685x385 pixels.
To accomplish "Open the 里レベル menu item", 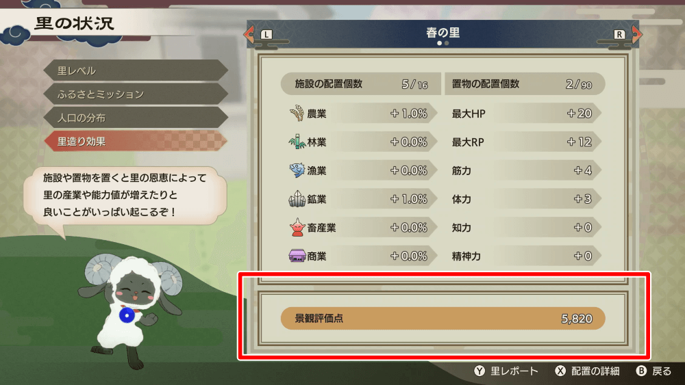I will coord(136,70).
